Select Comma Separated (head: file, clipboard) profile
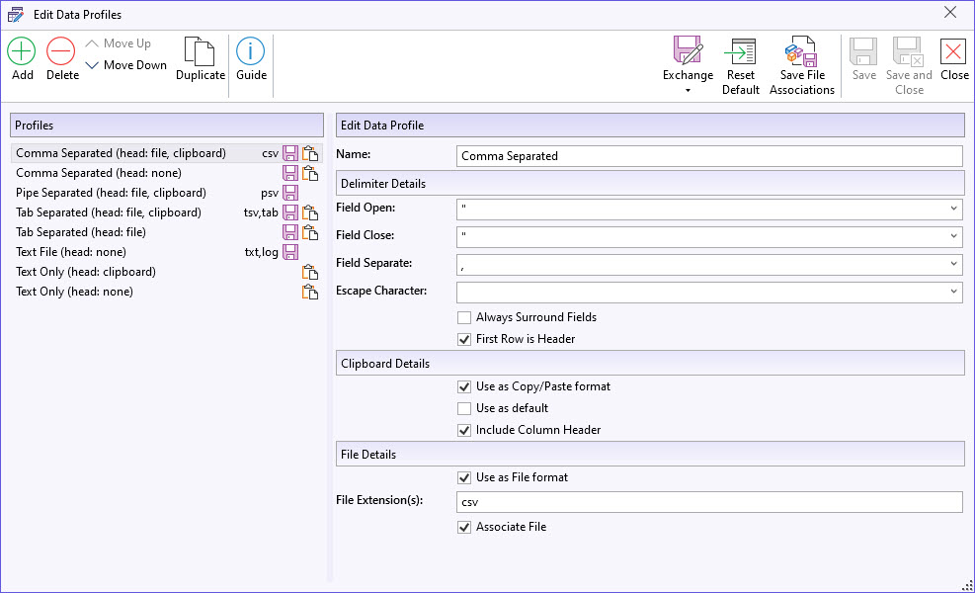Screen dimensions: 975x593 [x=167, y=153]
